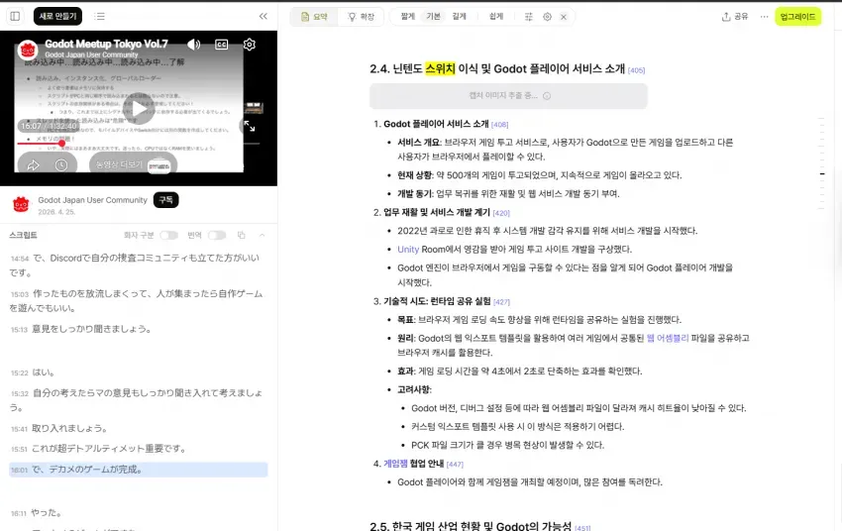Click the video progress bar red handle

(61, 144)
